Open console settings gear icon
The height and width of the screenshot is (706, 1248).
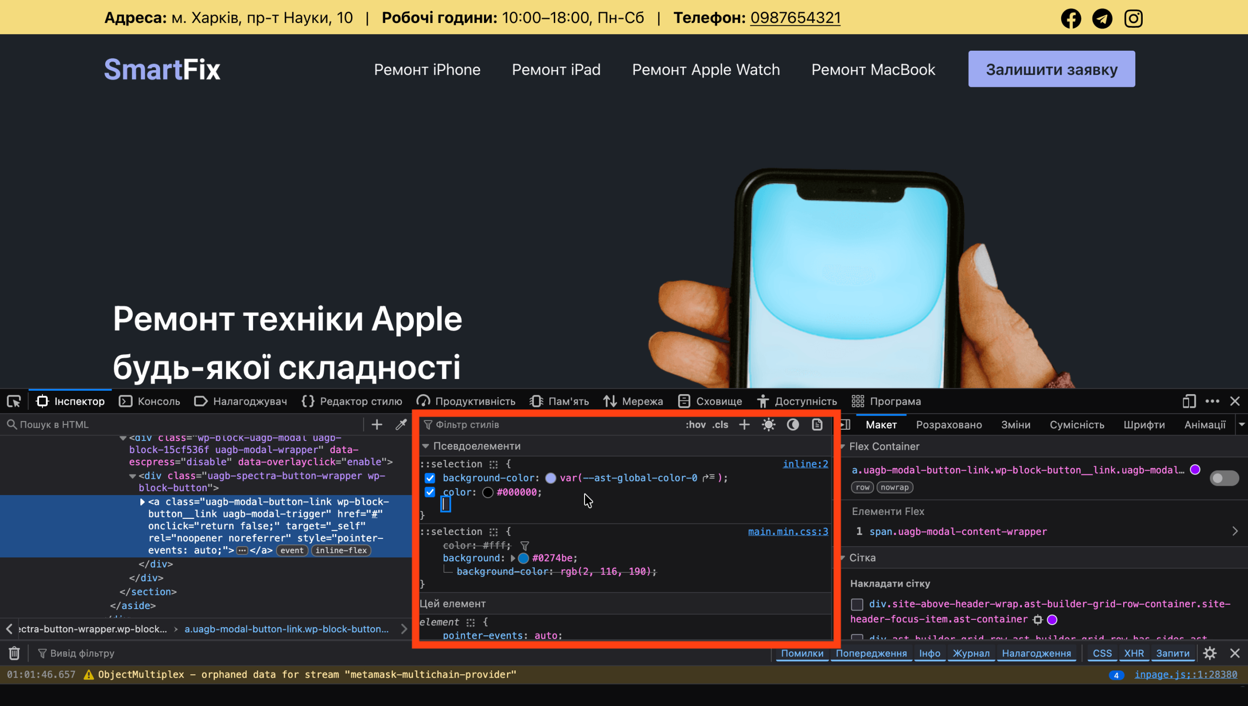[x=1209, y=653]
